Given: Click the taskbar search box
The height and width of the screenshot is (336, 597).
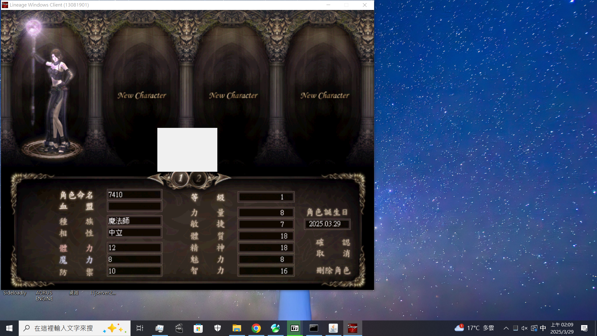Looking at the screenshot, I should [x=75, y=328].
